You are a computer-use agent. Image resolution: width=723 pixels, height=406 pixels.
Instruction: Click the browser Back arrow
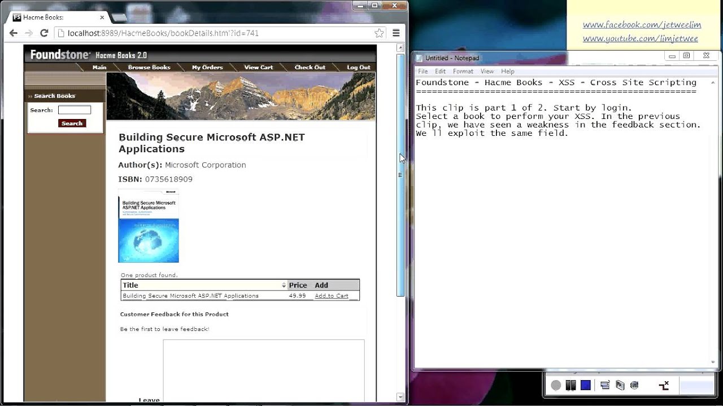click(14, 33)
